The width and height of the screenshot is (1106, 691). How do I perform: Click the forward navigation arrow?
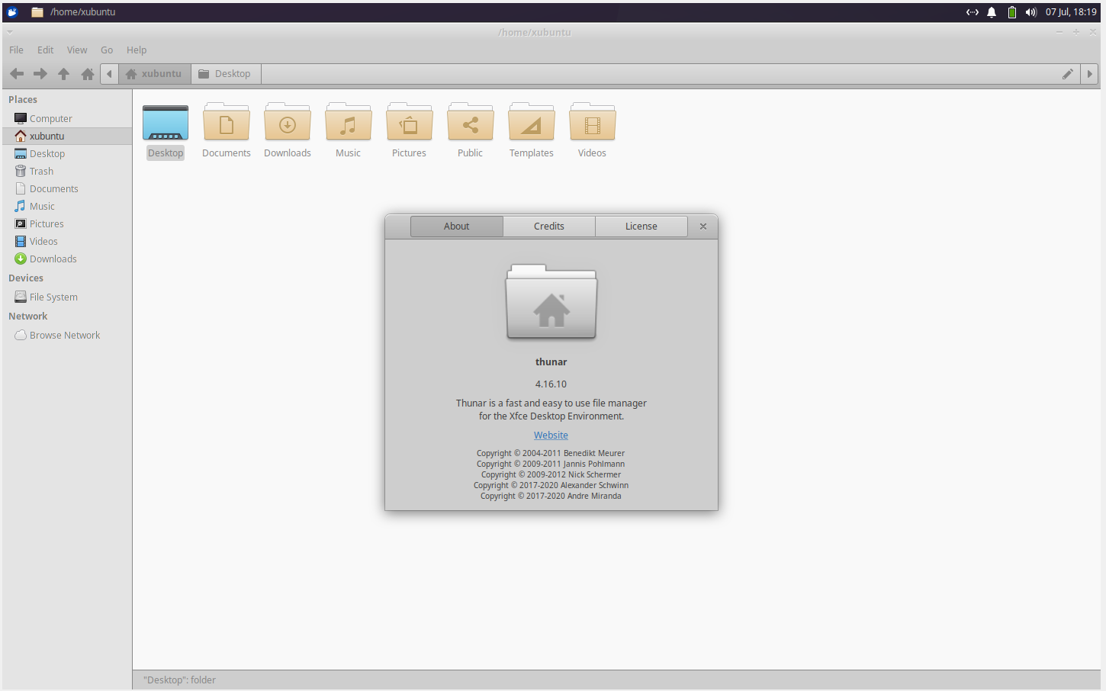pyautogui.click(x=40, y=73)
